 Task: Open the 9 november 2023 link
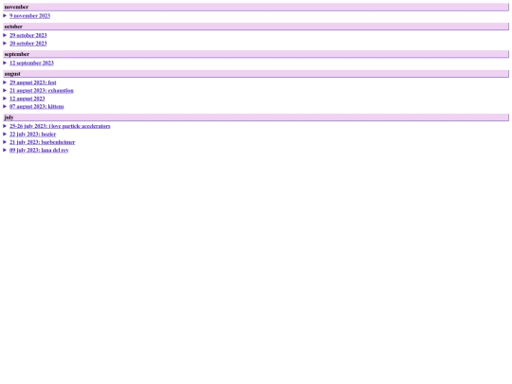(29, 16)
